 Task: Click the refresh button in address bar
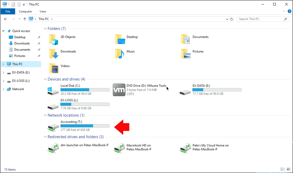click(231, 19)
